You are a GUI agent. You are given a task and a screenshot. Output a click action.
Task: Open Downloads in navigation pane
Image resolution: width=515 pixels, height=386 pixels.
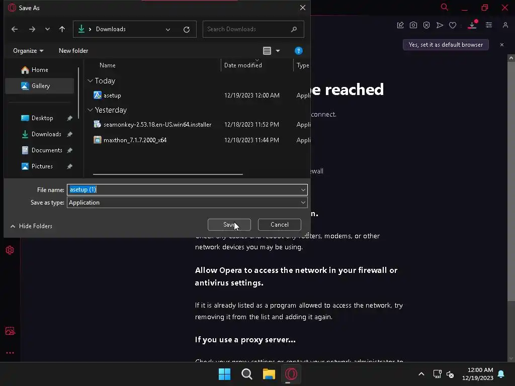tap(46, 134)
